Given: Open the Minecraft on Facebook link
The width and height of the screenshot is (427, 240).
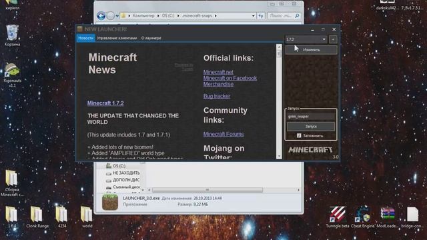Looking at the screenshot, I should [230, 78].
